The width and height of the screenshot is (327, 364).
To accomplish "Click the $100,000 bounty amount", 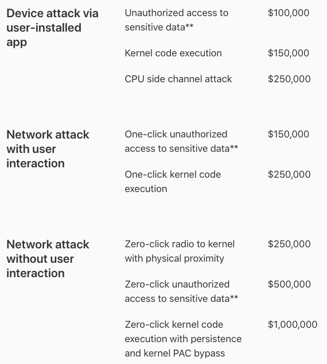I will coord(289,13).
